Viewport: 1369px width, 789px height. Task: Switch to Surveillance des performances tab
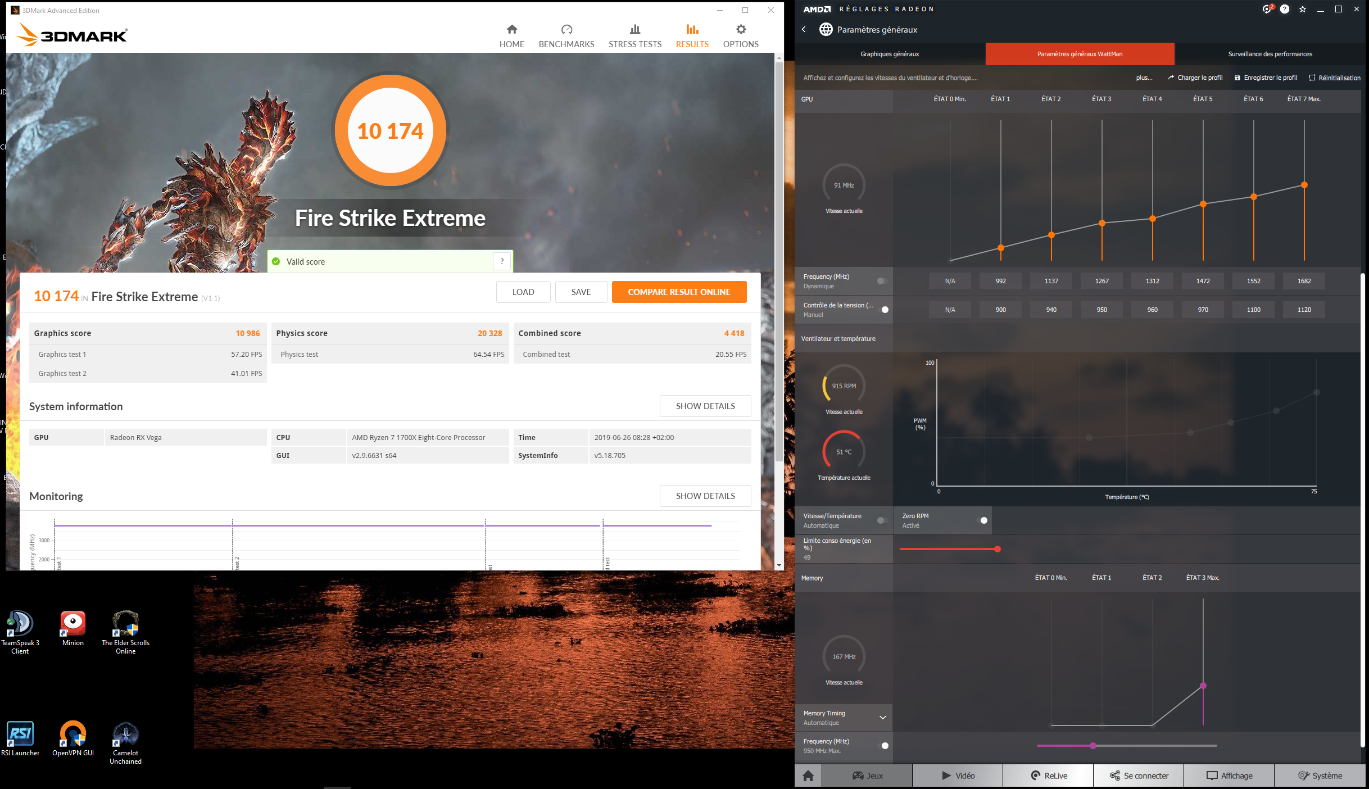click(x=1270, y=54)
